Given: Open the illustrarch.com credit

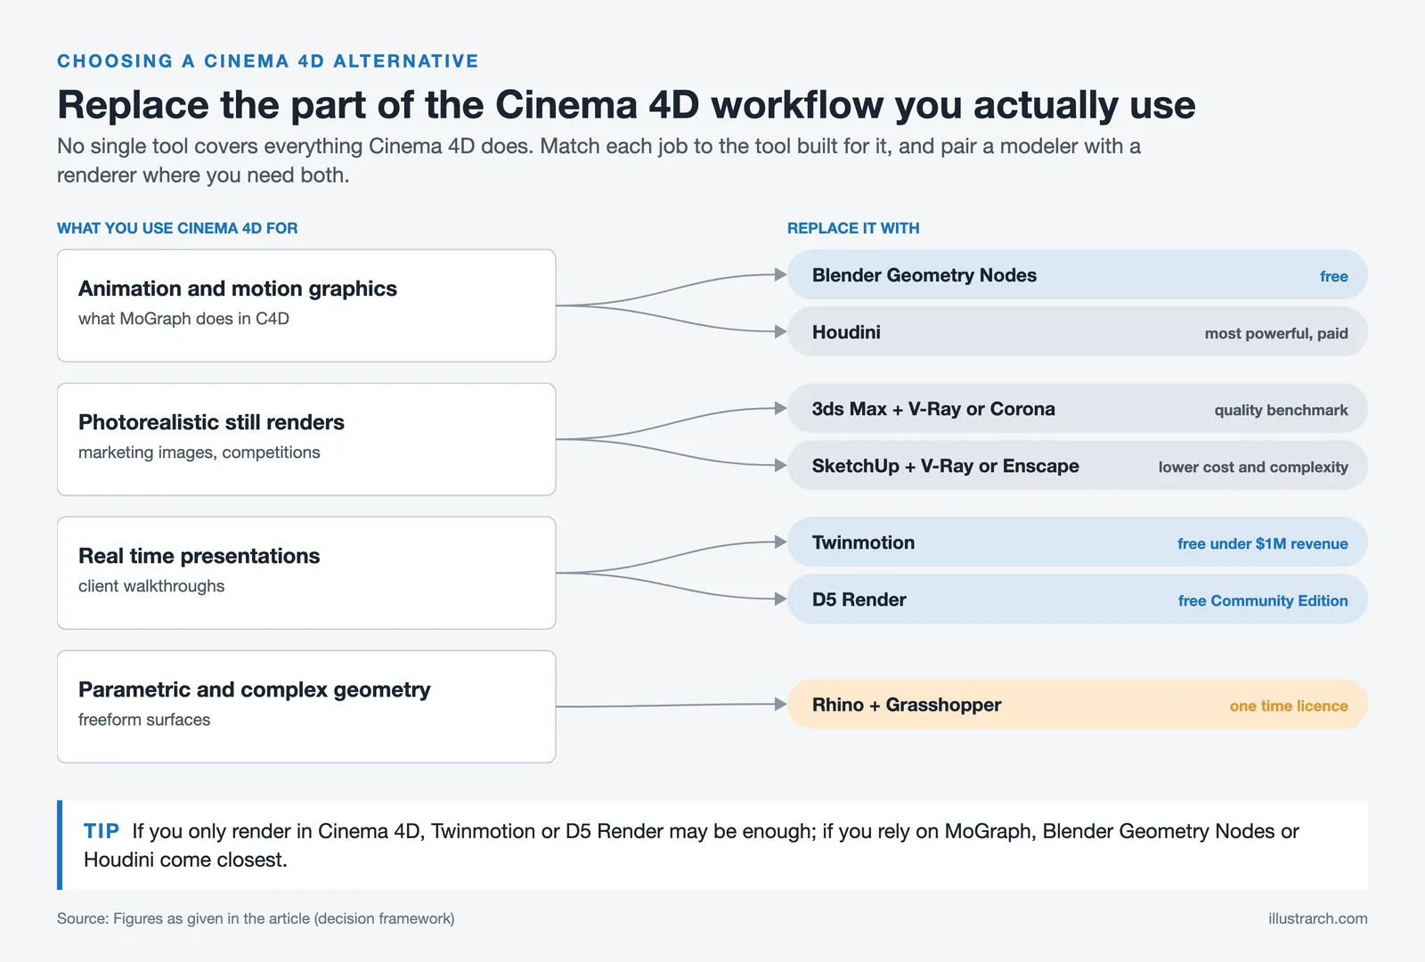Looking at the screenshot, I should coord(1318,918).
